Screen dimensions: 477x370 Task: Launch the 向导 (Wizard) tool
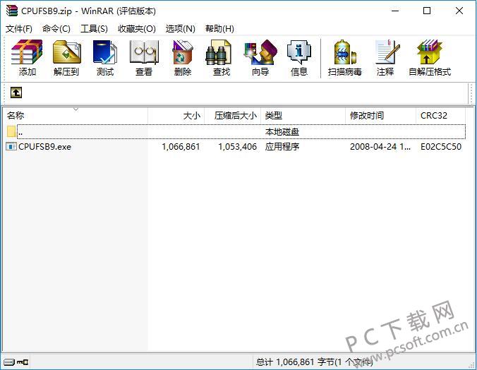pos(260,58)
